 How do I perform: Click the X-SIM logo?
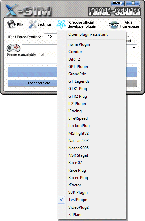point(28,10)
